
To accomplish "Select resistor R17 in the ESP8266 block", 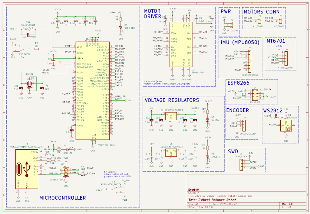I will [x=244, y=96].
